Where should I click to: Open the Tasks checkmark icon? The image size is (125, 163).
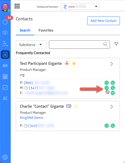[x=5, y=87]
